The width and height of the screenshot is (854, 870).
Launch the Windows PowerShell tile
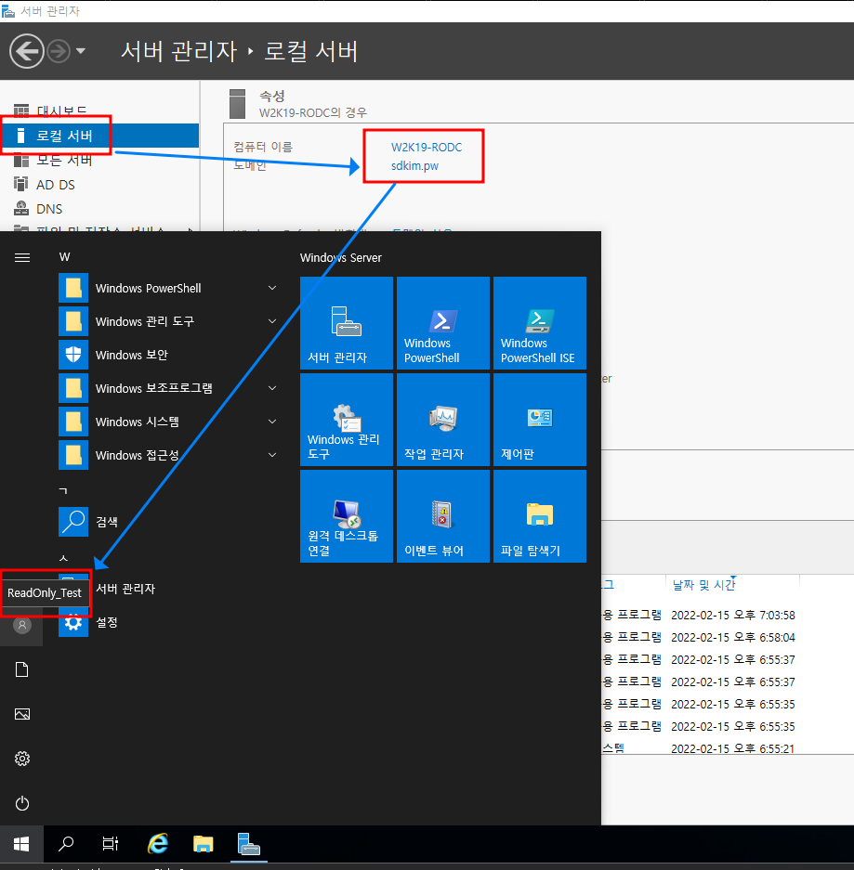[443, 323]
